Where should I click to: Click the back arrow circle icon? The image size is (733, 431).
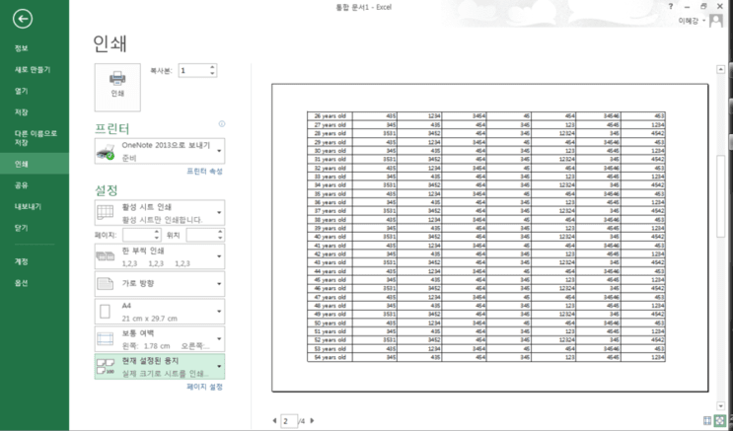(23, 19)
